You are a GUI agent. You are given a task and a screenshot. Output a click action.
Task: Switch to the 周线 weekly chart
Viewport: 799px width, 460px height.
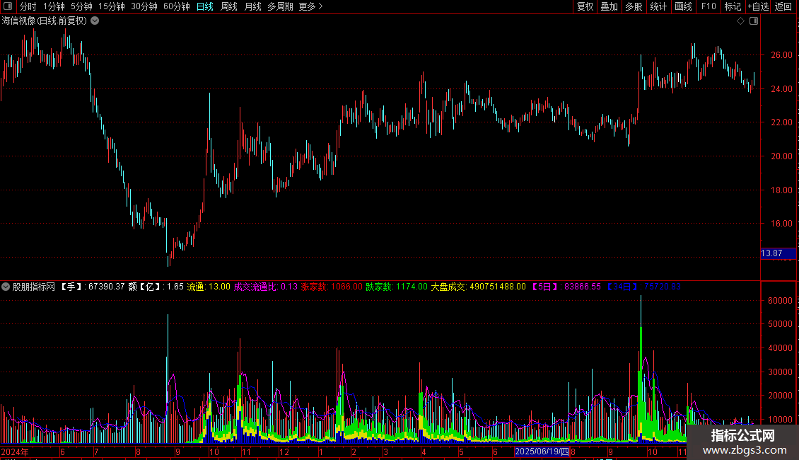coord(229,6)
